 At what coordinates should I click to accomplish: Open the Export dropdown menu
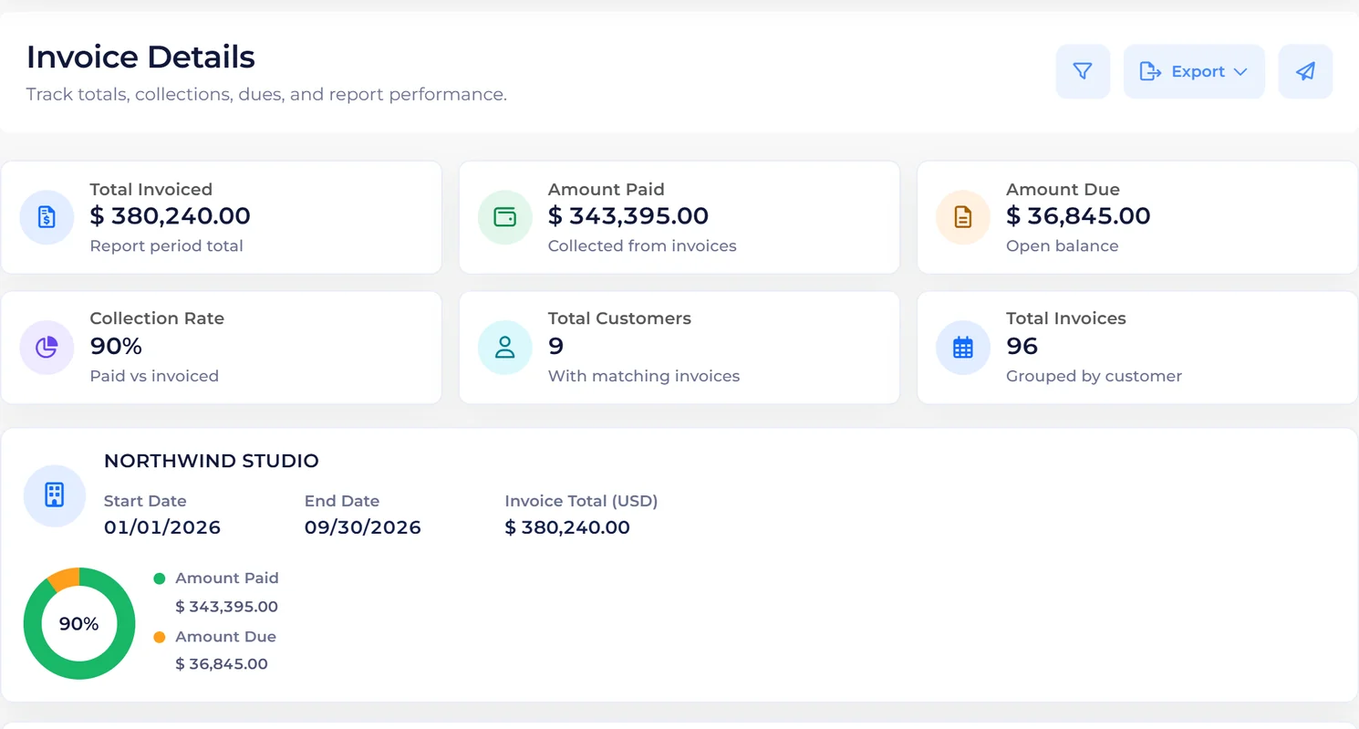[x=1194, y=71]
